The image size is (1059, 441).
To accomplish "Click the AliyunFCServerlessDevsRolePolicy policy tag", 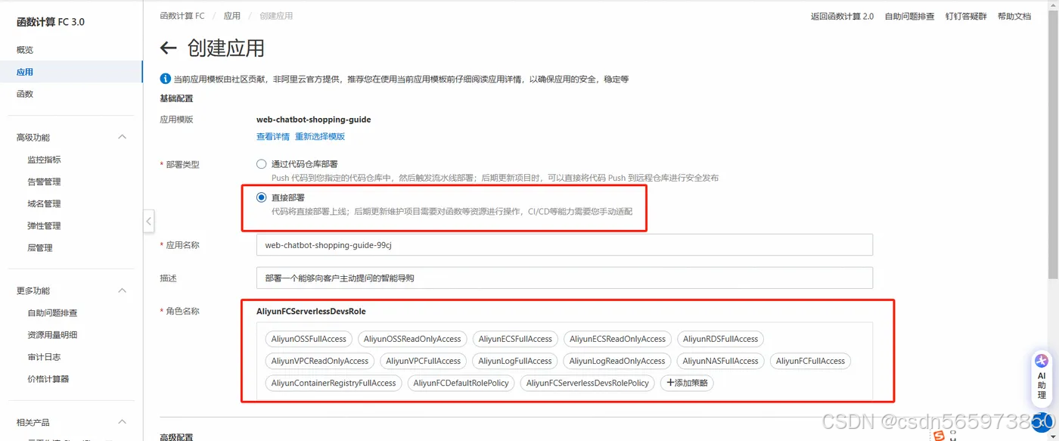I will point(588,383).
